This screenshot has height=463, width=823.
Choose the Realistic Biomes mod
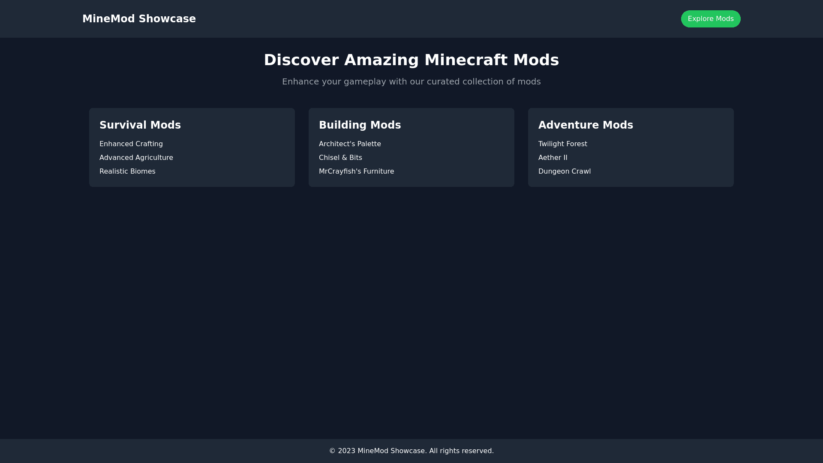127,171
